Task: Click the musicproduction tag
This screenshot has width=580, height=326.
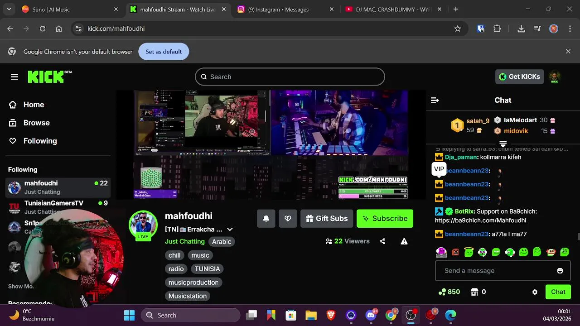Action: pos(193,283)
